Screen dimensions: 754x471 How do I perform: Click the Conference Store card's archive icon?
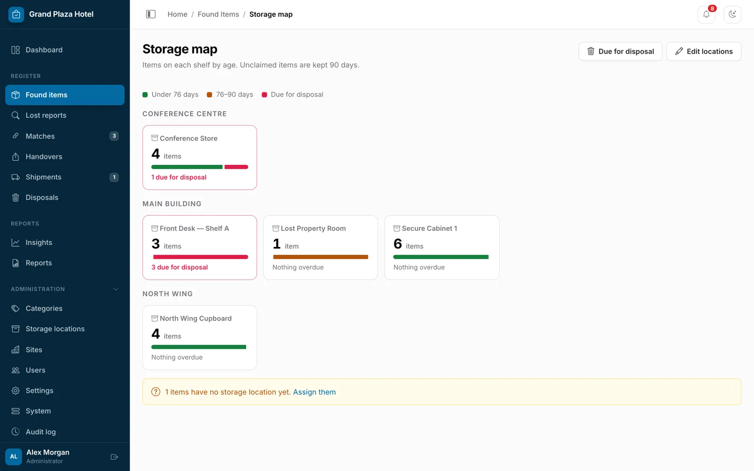click(155, 138)
